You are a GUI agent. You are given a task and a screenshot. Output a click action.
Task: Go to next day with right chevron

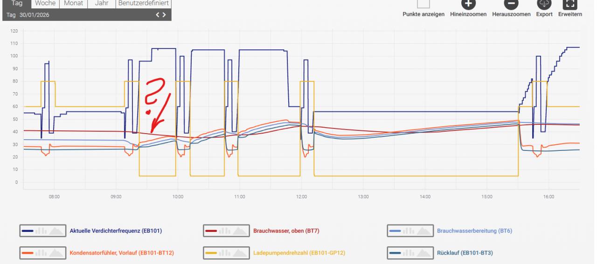coord(164,15)
